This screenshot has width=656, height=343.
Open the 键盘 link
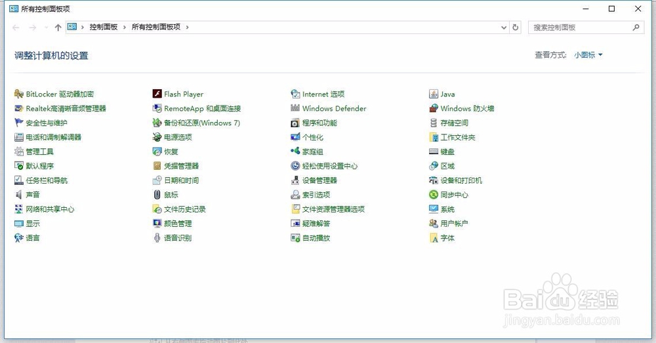447,151
